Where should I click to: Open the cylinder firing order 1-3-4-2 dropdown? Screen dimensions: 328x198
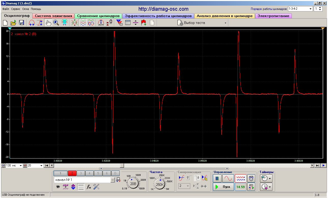pyautogui.click(x=310, y=9)
